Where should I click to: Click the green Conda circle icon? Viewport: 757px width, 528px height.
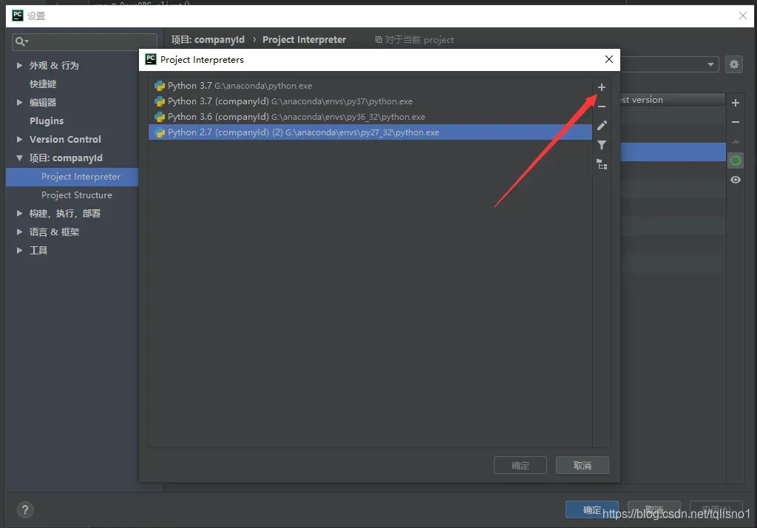pyautogui.click(x=736, y=160)
